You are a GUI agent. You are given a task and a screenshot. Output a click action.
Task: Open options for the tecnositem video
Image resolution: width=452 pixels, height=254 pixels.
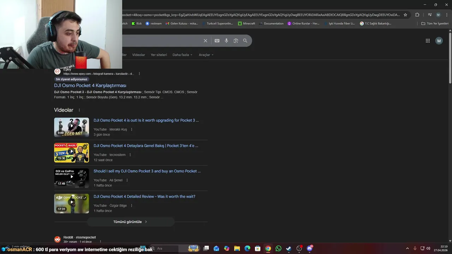[x=130, y=155]
